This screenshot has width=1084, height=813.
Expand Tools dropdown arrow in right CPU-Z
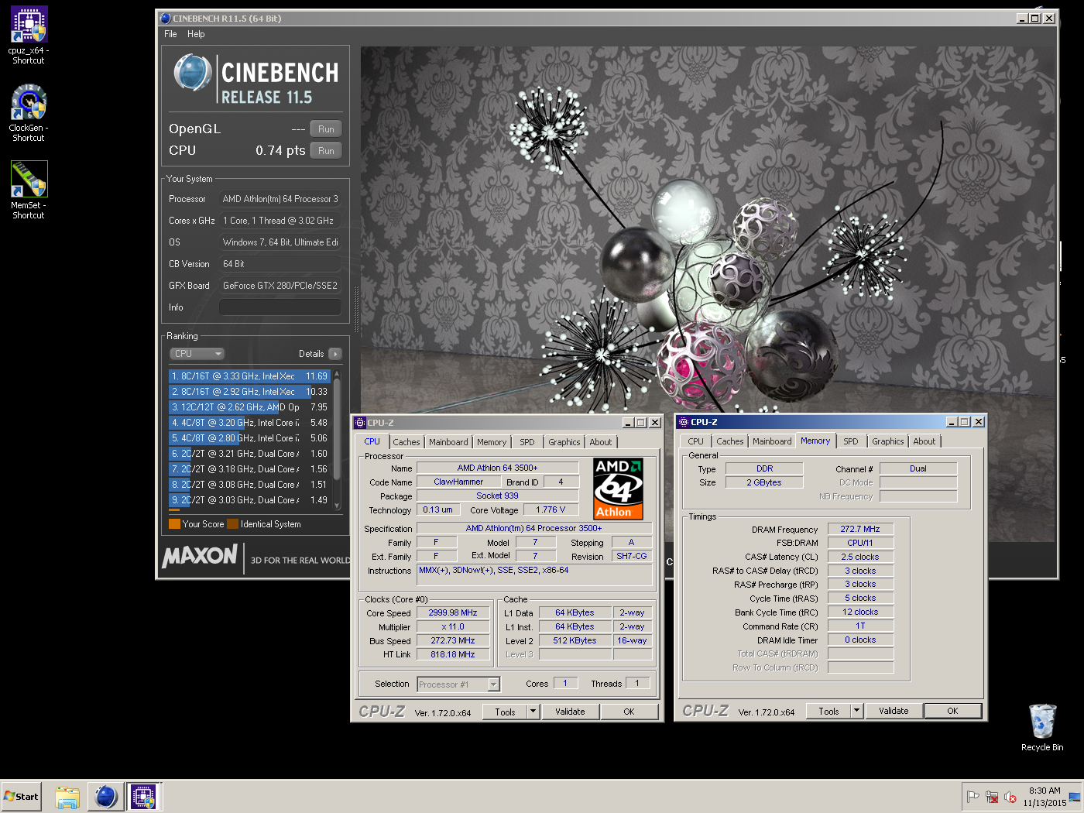pyautogui.click(x=857, y=712)
